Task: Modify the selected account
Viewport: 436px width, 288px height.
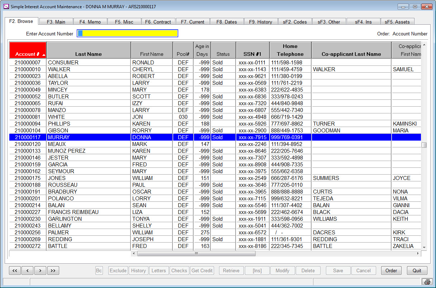Action: point(283,270)
